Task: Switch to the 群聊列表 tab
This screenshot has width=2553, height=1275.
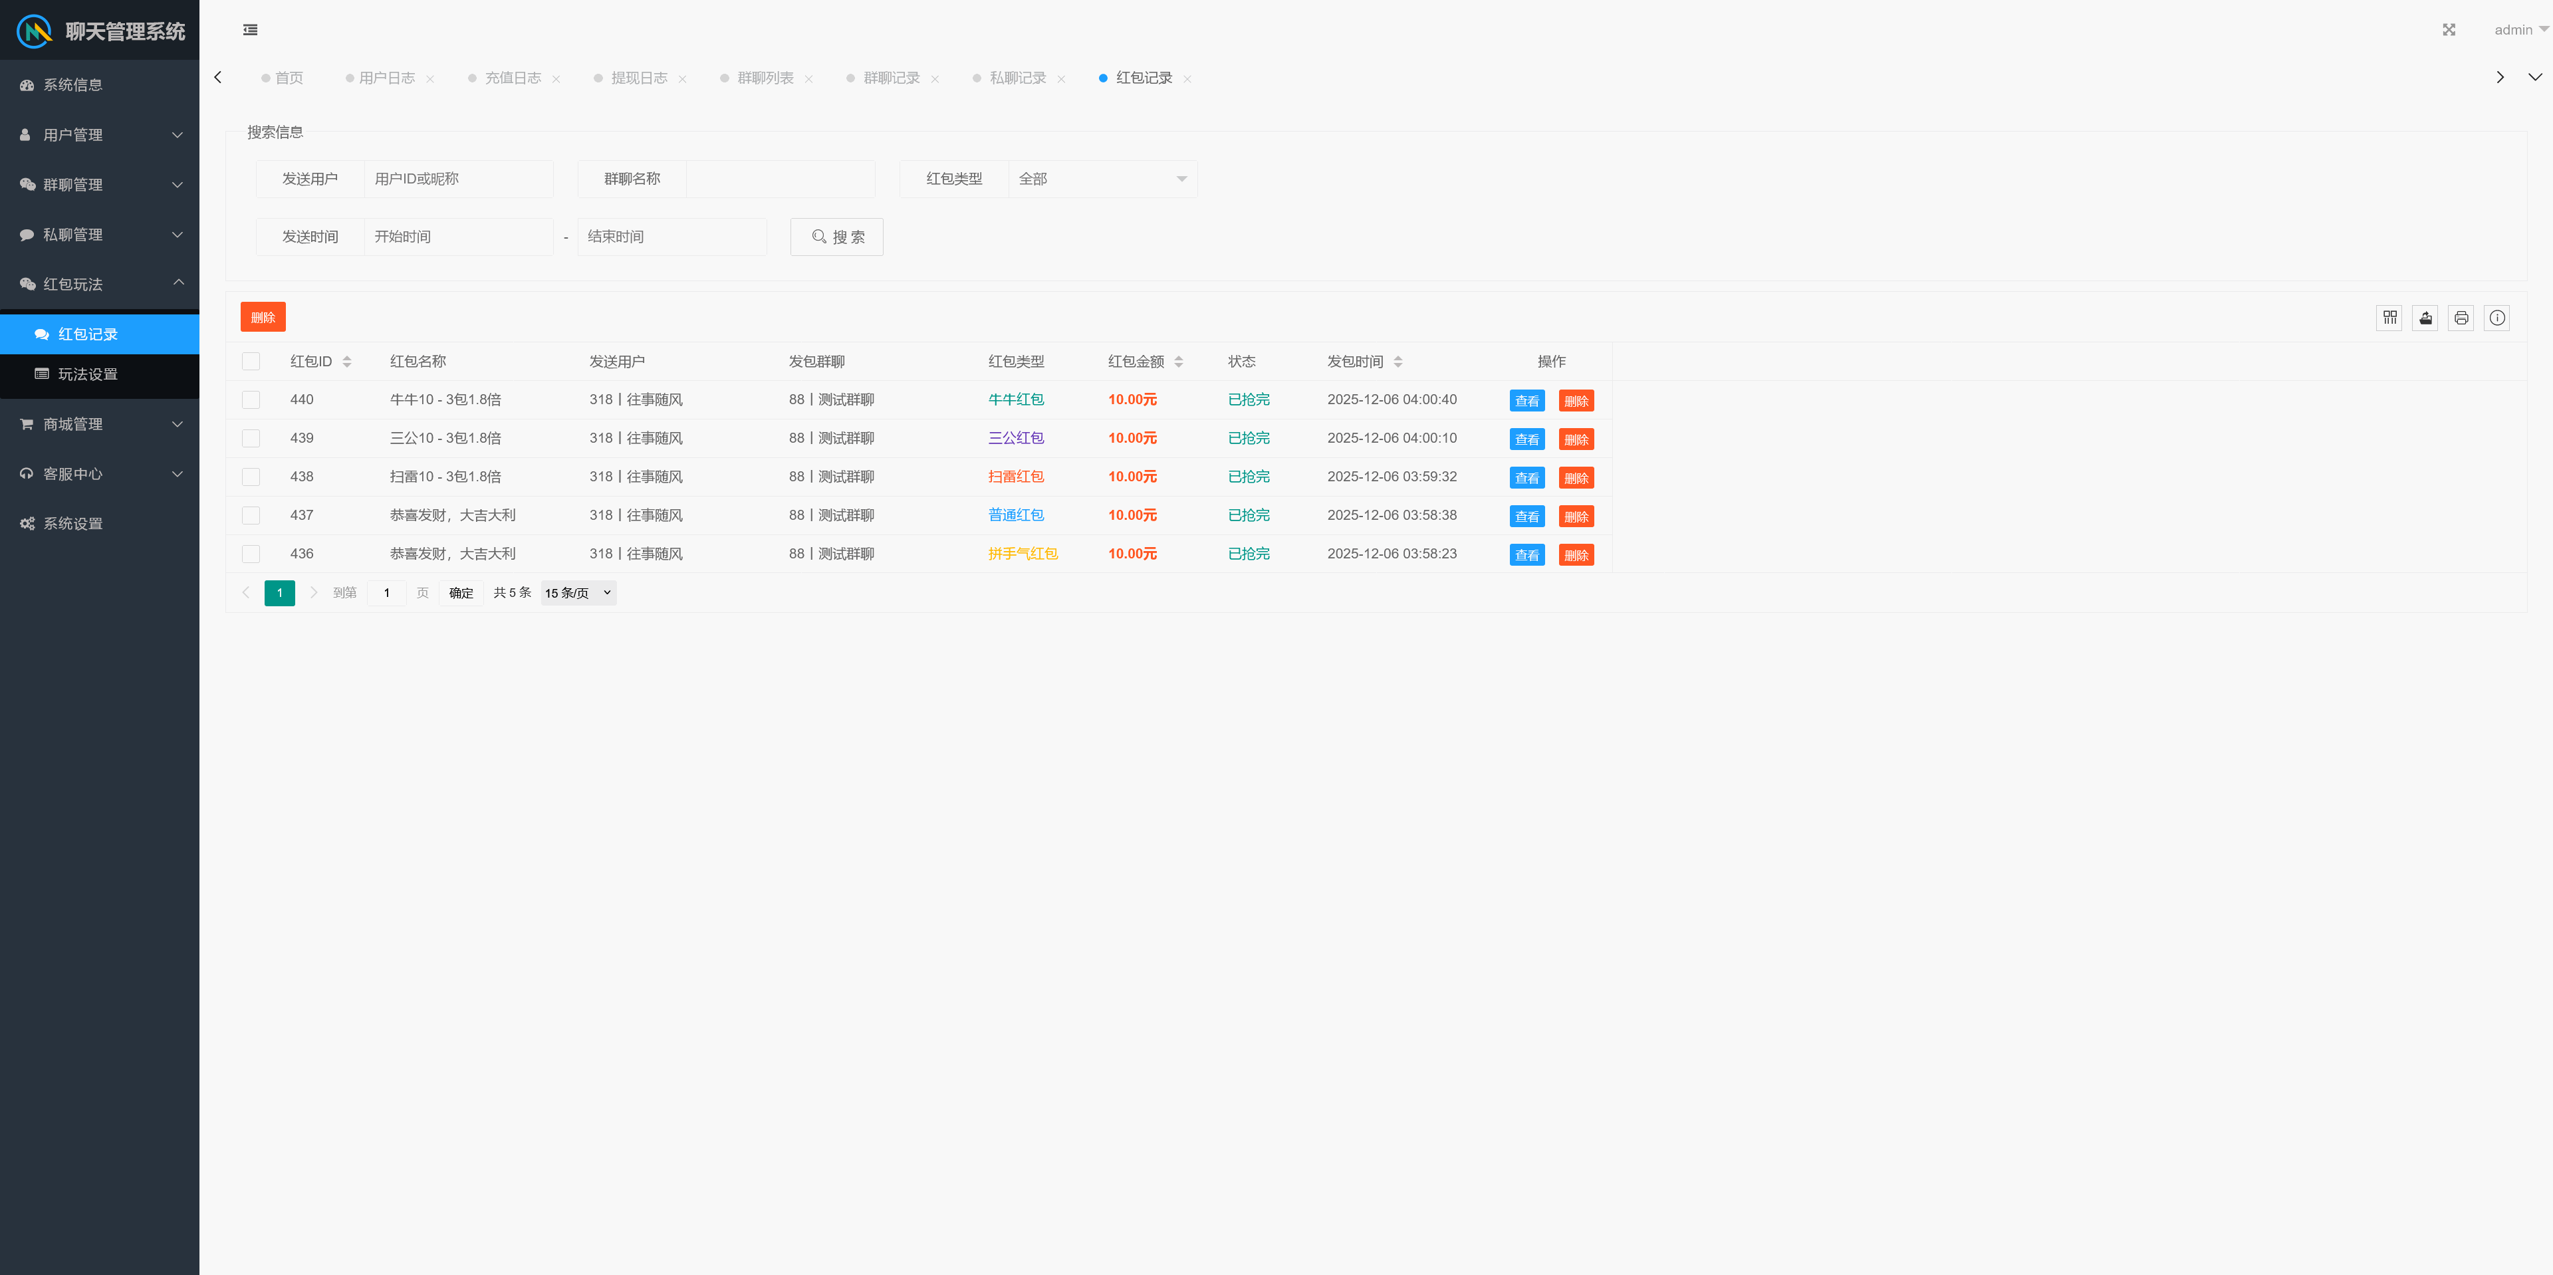Action: pyautogui.click(x=764, y=78)
